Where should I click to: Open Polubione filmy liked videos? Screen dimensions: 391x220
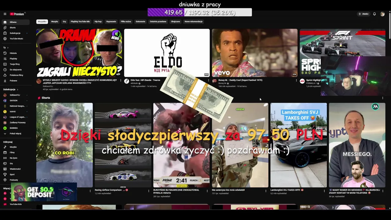[x=16, y=75]
